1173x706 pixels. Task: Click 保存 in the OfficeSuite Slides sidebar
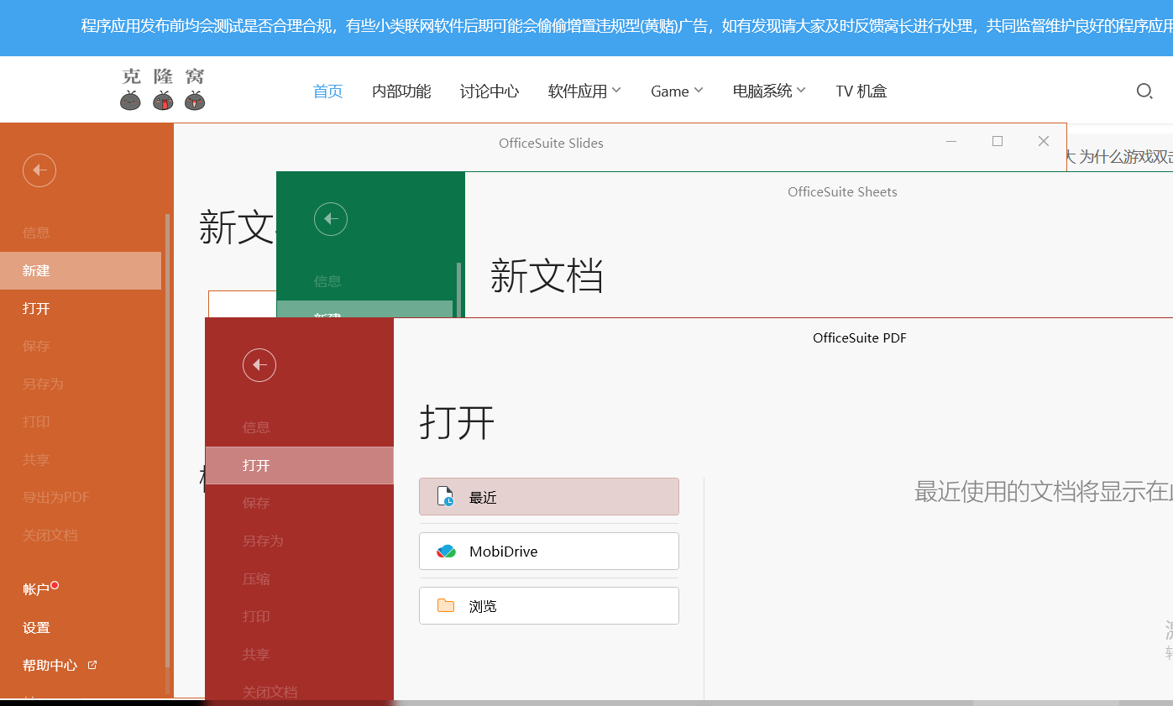(36, 346)
